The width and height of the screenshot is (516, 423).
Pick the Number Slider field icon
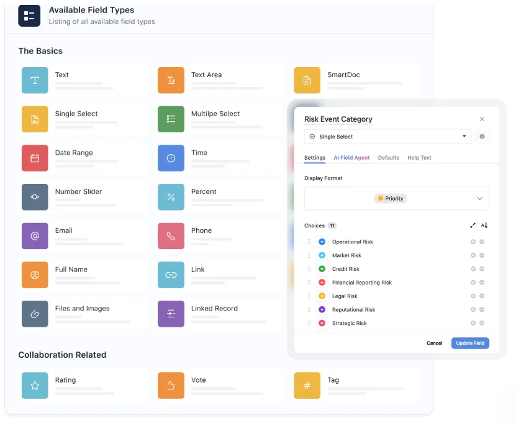tap(35, 197)
